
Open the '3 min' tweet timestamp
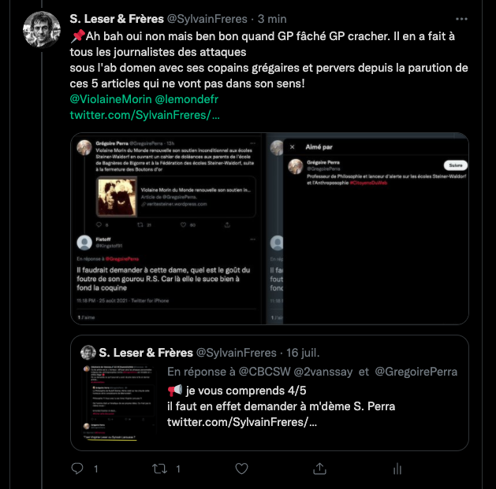[274, 18]
